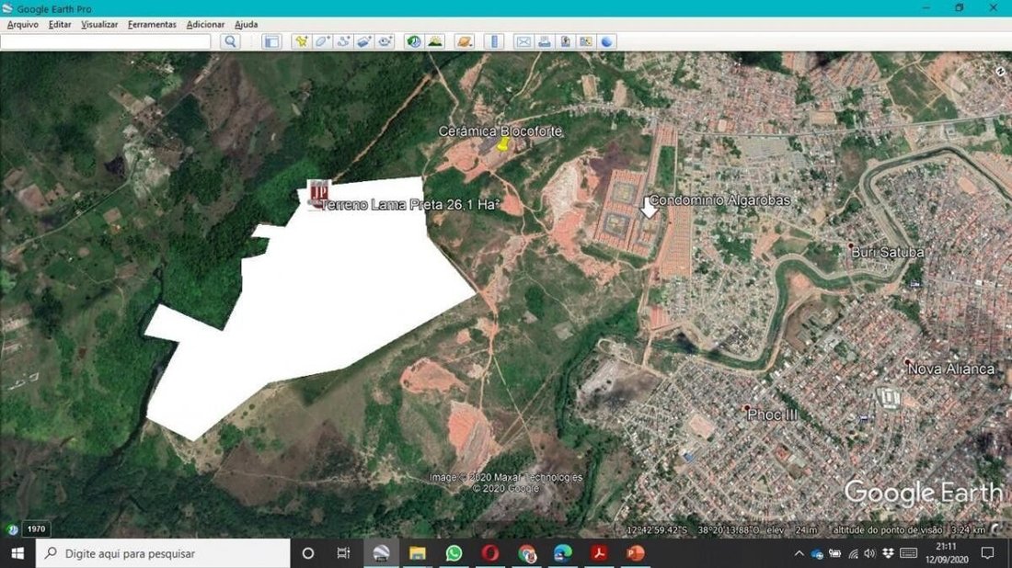This screenshot has height=568, width=1012.
Task: Open the planet switcher dropdown
Action: tap(464, 42)
